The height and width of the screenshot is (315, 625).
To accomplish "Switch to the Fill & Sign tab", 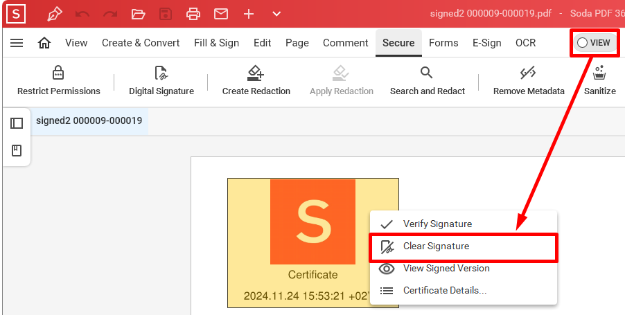I will click(216, 43).
